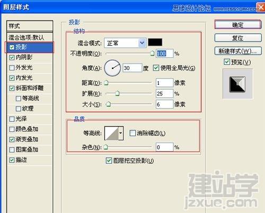Screen dimensions: 265x213
Task: Click the 确定 button
Action: point(238,25)
